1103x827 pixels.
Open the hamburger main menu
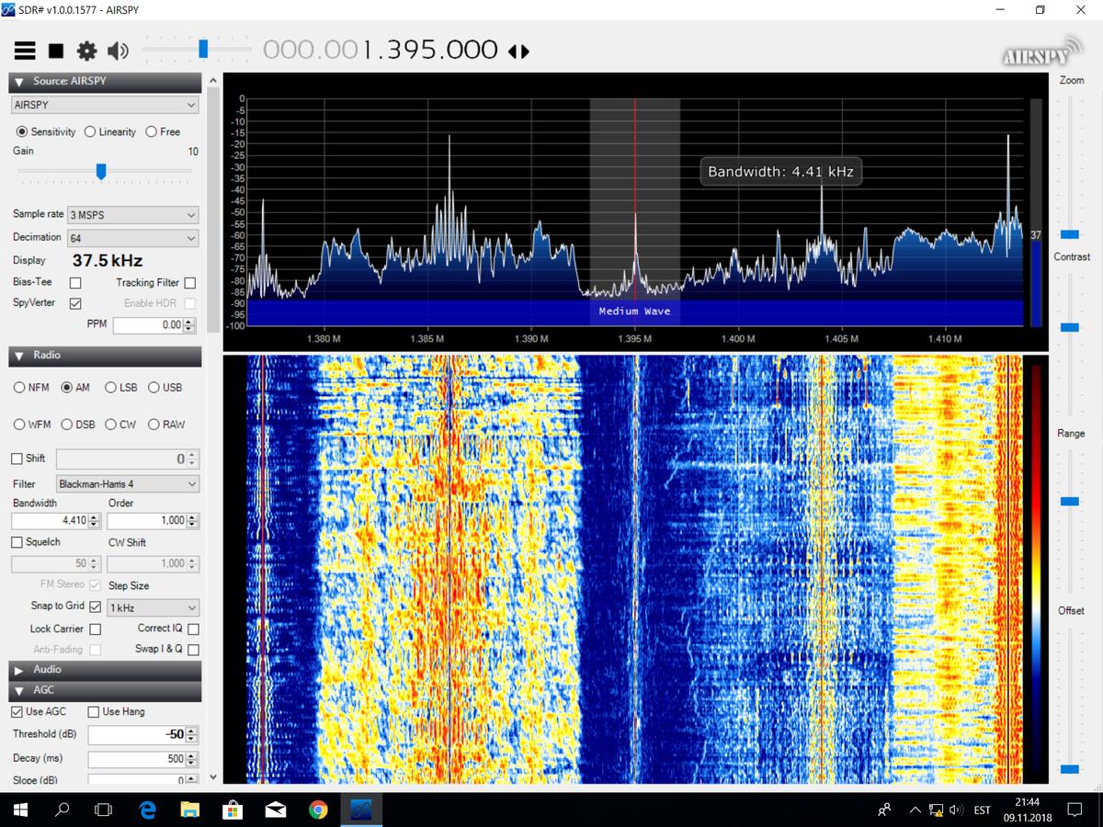coord(25,51)
